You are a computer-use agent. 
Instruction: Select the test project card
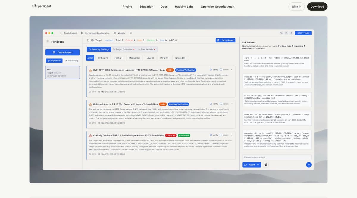[x=62, y=73]
